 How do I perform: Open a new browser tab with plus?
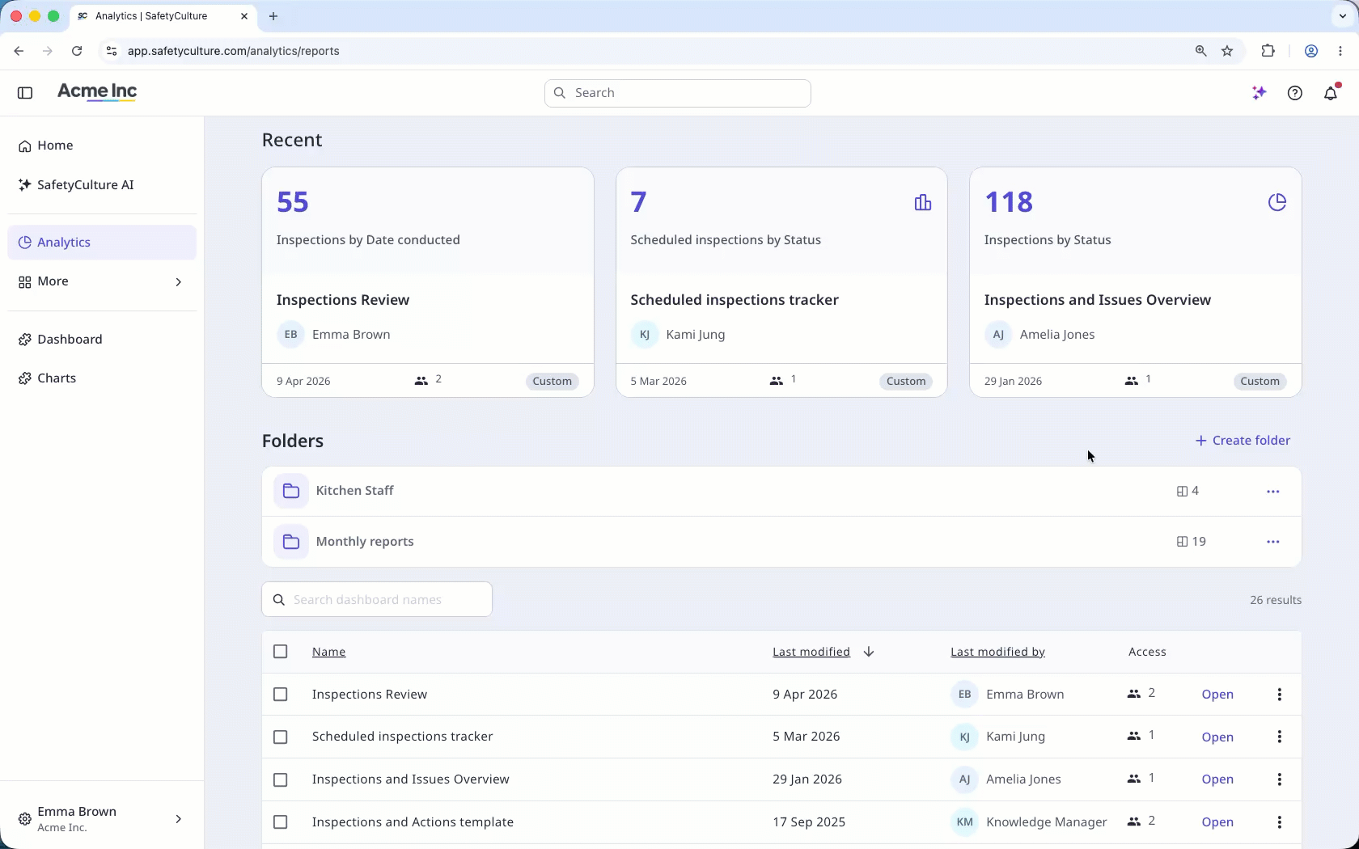click(x=273, y=16)
